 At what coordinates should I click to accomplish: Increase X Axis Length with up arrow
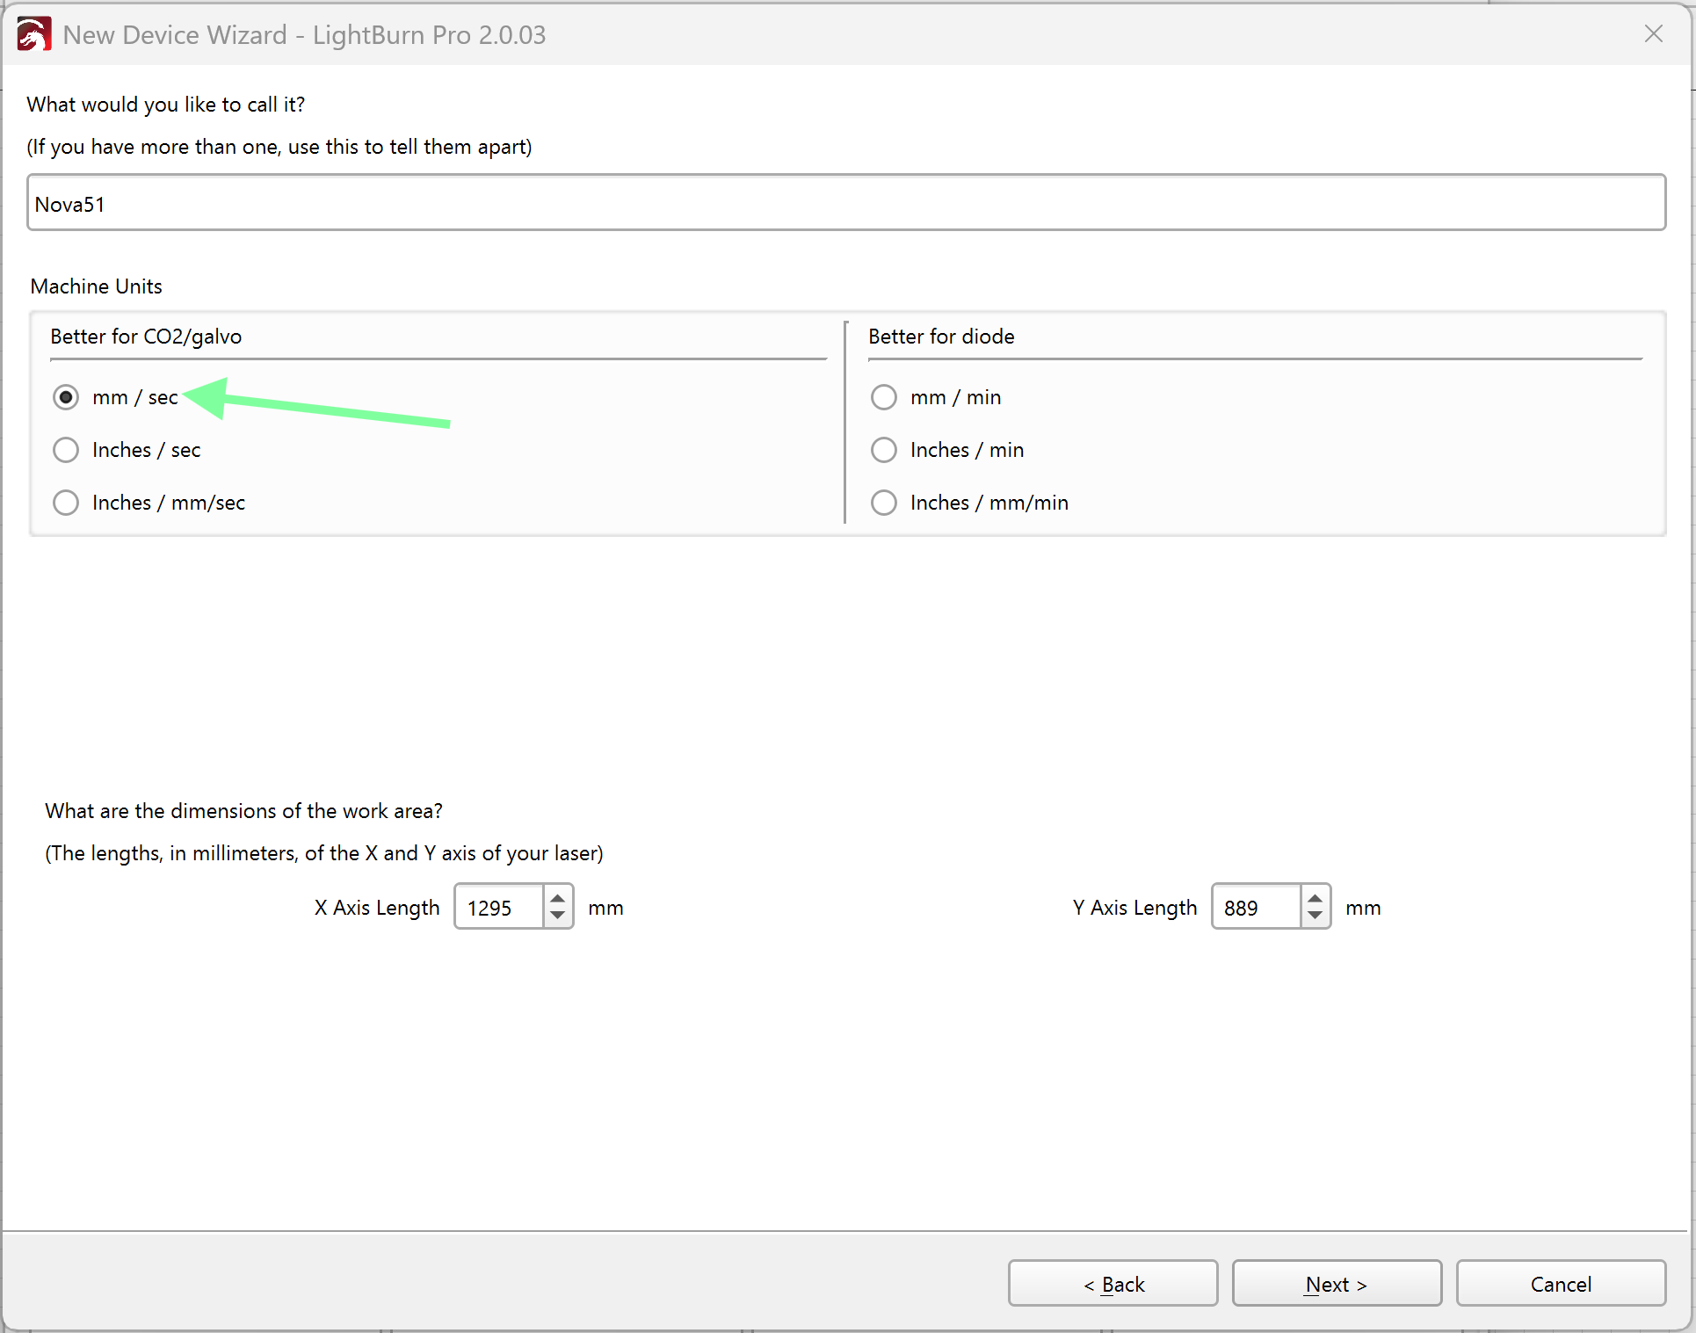[557, 899]
